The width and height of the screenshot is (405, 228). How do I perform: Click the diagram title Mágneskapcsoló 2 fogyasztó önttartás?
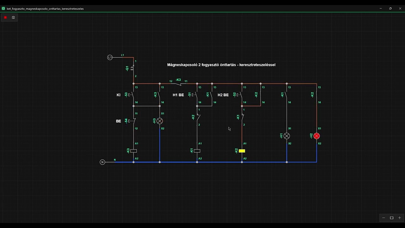[221, 65]
